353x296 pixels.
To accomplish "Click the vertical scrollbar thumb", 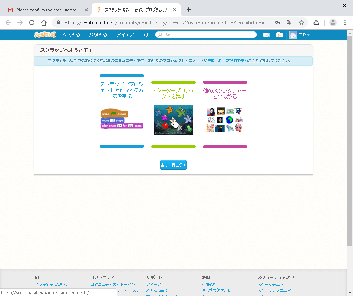I will coord(350,140).
